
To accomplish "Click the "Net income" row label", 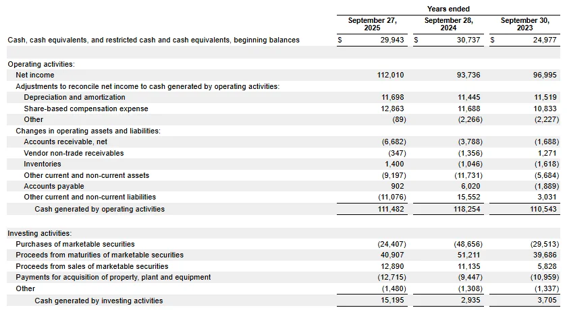I will 34,75.
